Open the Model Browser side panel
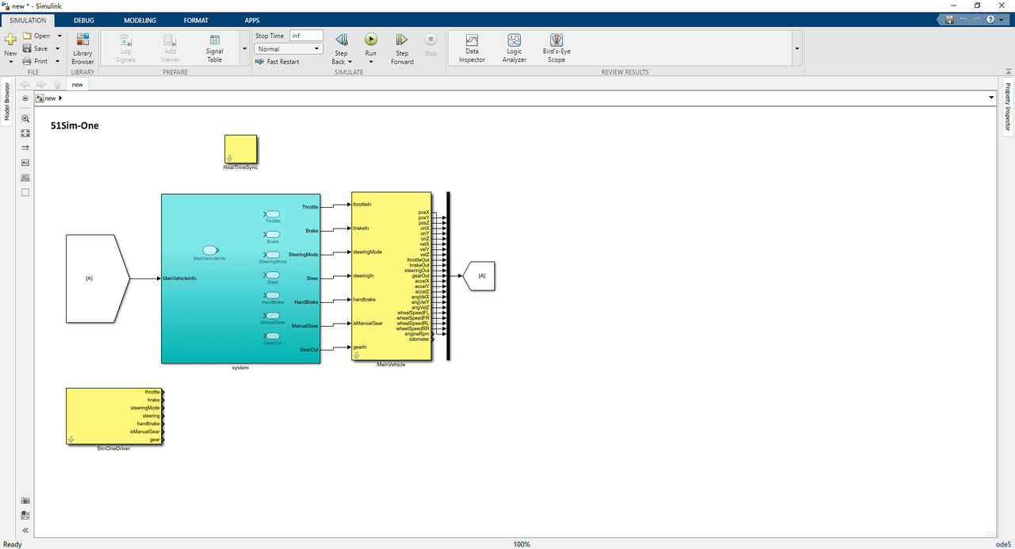The height and width of the screenshot is (549, 1015). 6,102
